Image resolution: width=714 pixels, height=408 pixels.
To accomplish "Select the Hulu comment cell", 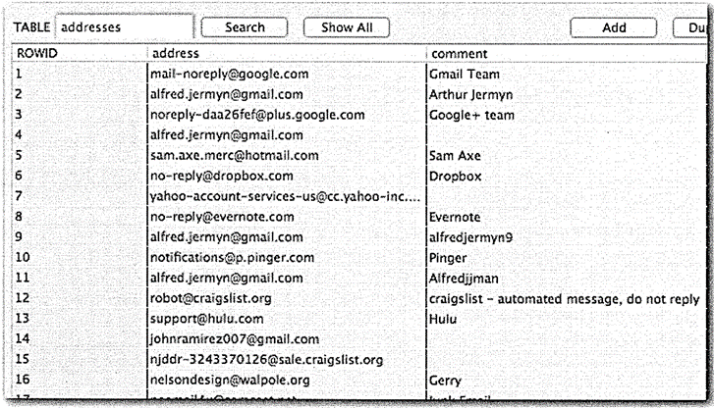I will (x=567, y=319).
